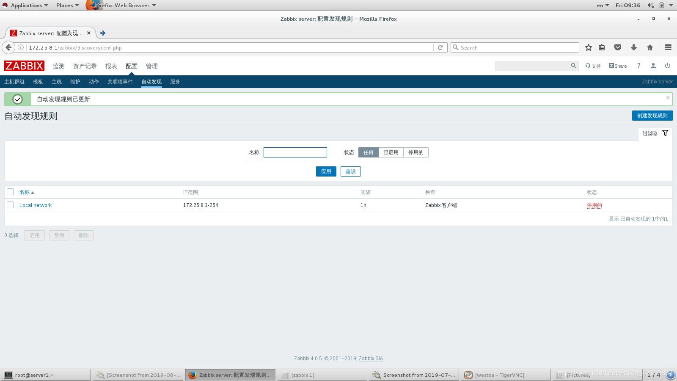The height and width of the screenshot is (381, 677).
Task: Click the Zabbix SIA footer link
Action: tap(371, 359)
